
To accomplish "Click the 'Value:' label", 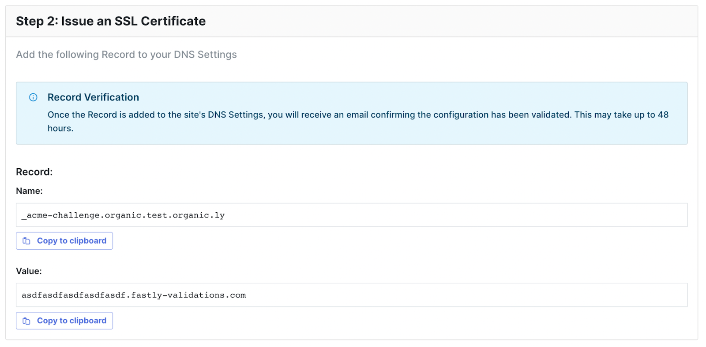I will click(29, 271).
